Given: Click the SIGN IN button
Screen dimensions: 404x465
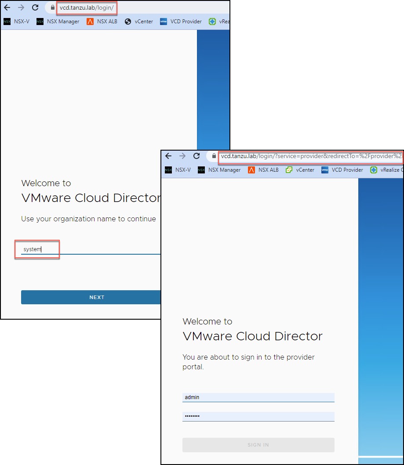Looking at the screenshot, I should point(258,445).
